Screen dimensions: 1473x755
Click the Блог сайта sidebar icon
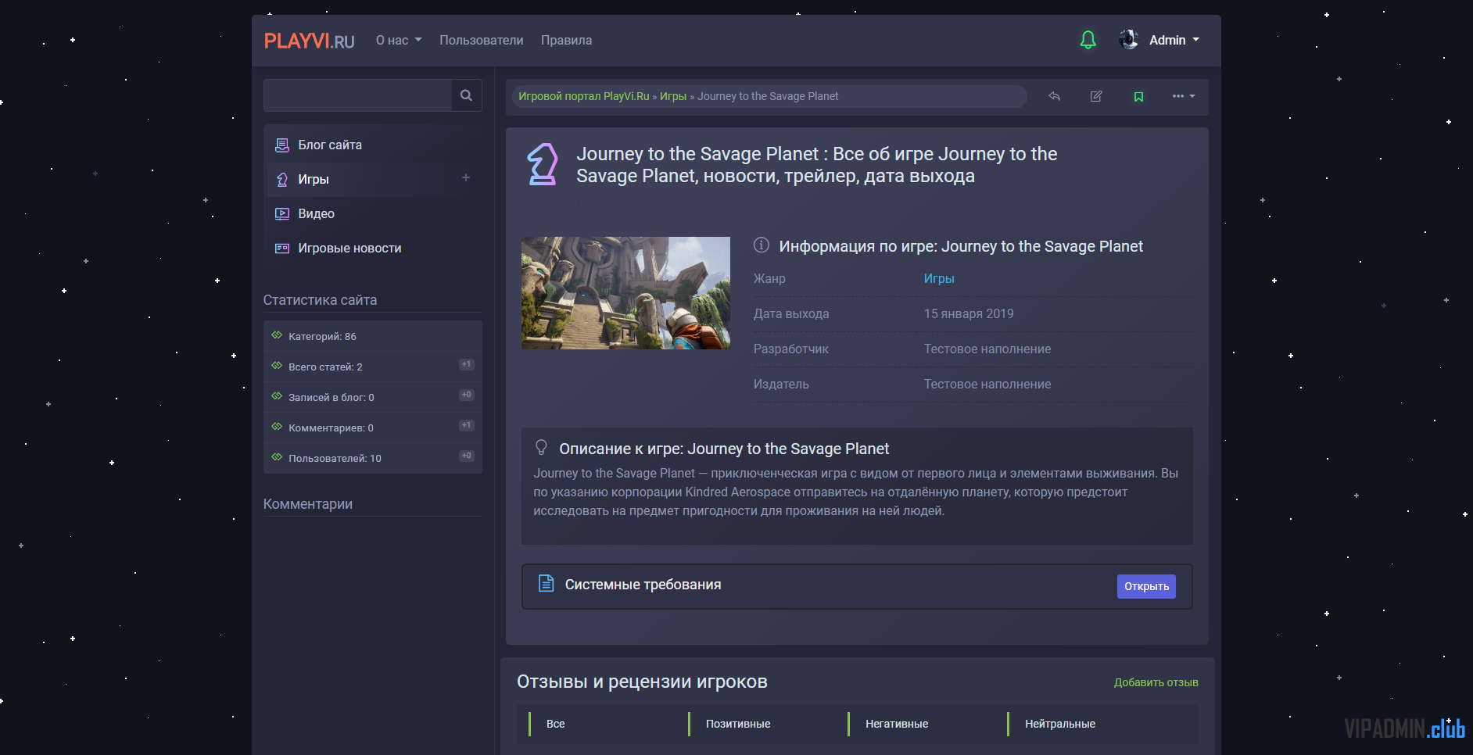tap(282, 145)
